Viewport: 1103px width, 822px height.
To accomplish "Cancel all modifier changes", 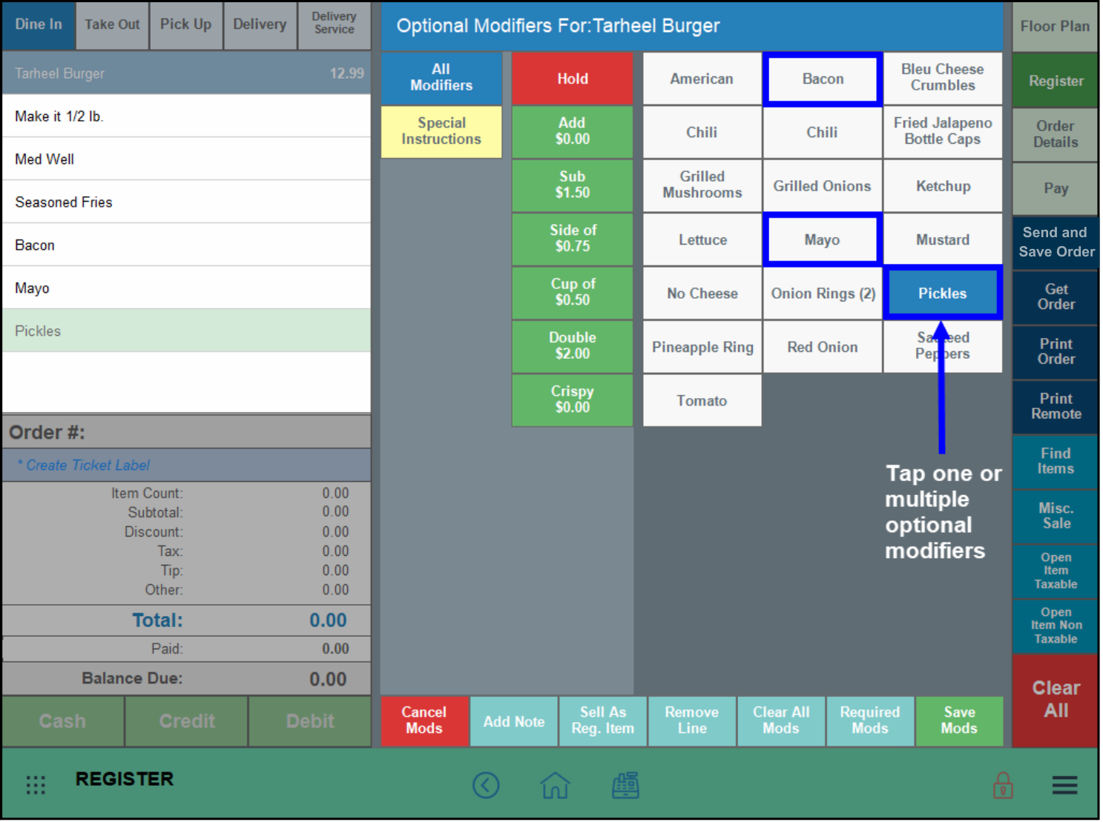I will 424,720.
